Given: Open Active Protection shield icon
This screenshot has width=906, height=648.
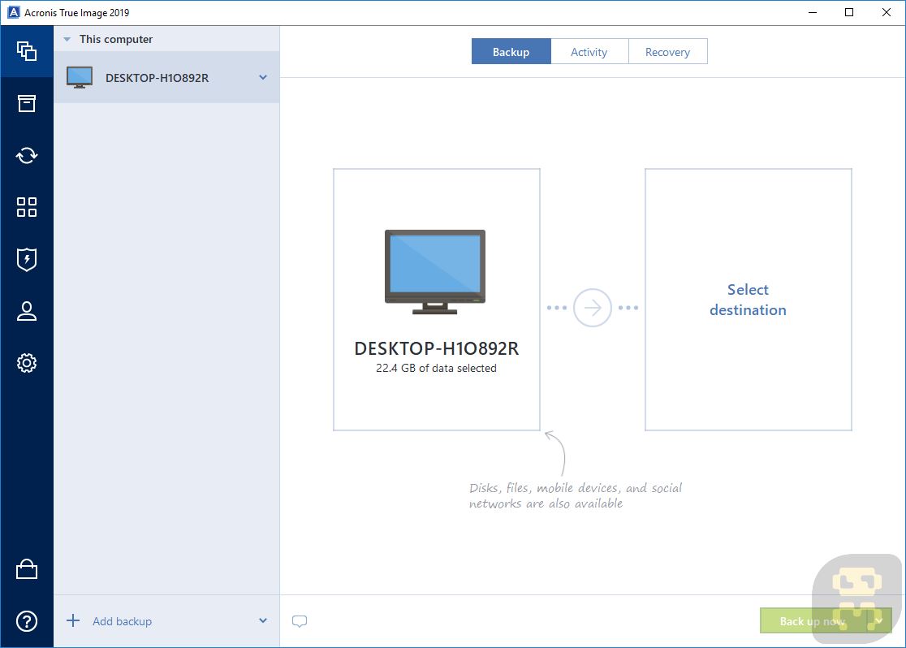Looking at the screenshot, I should [27, 260].
